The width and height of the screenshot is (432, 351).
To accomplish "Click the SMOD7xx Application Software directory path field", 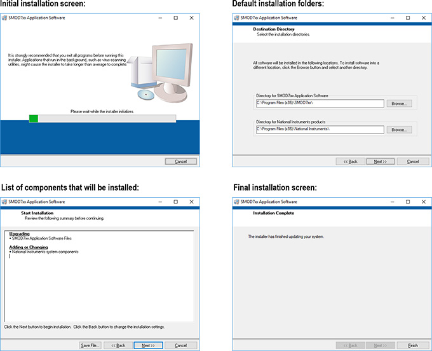I will tap(320, 103).
